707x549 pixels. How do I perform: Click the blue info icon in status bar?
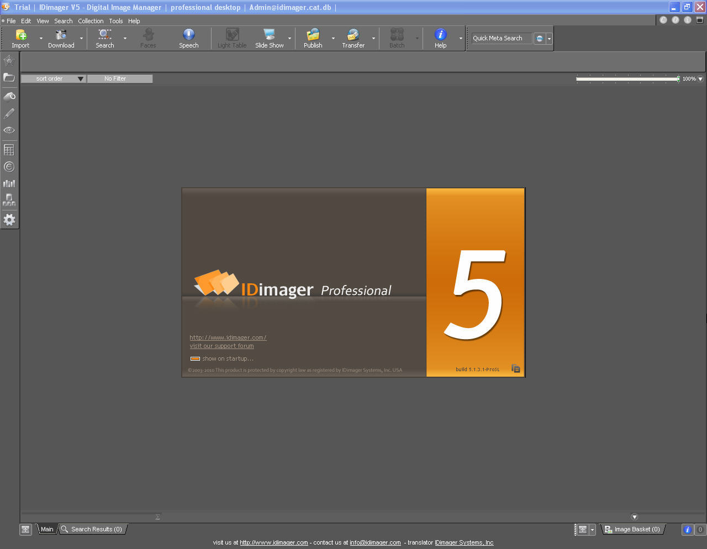[688, 529]
